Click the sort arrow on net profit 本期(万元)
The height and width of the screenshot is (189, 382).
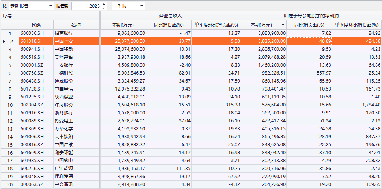coord(283,25)
